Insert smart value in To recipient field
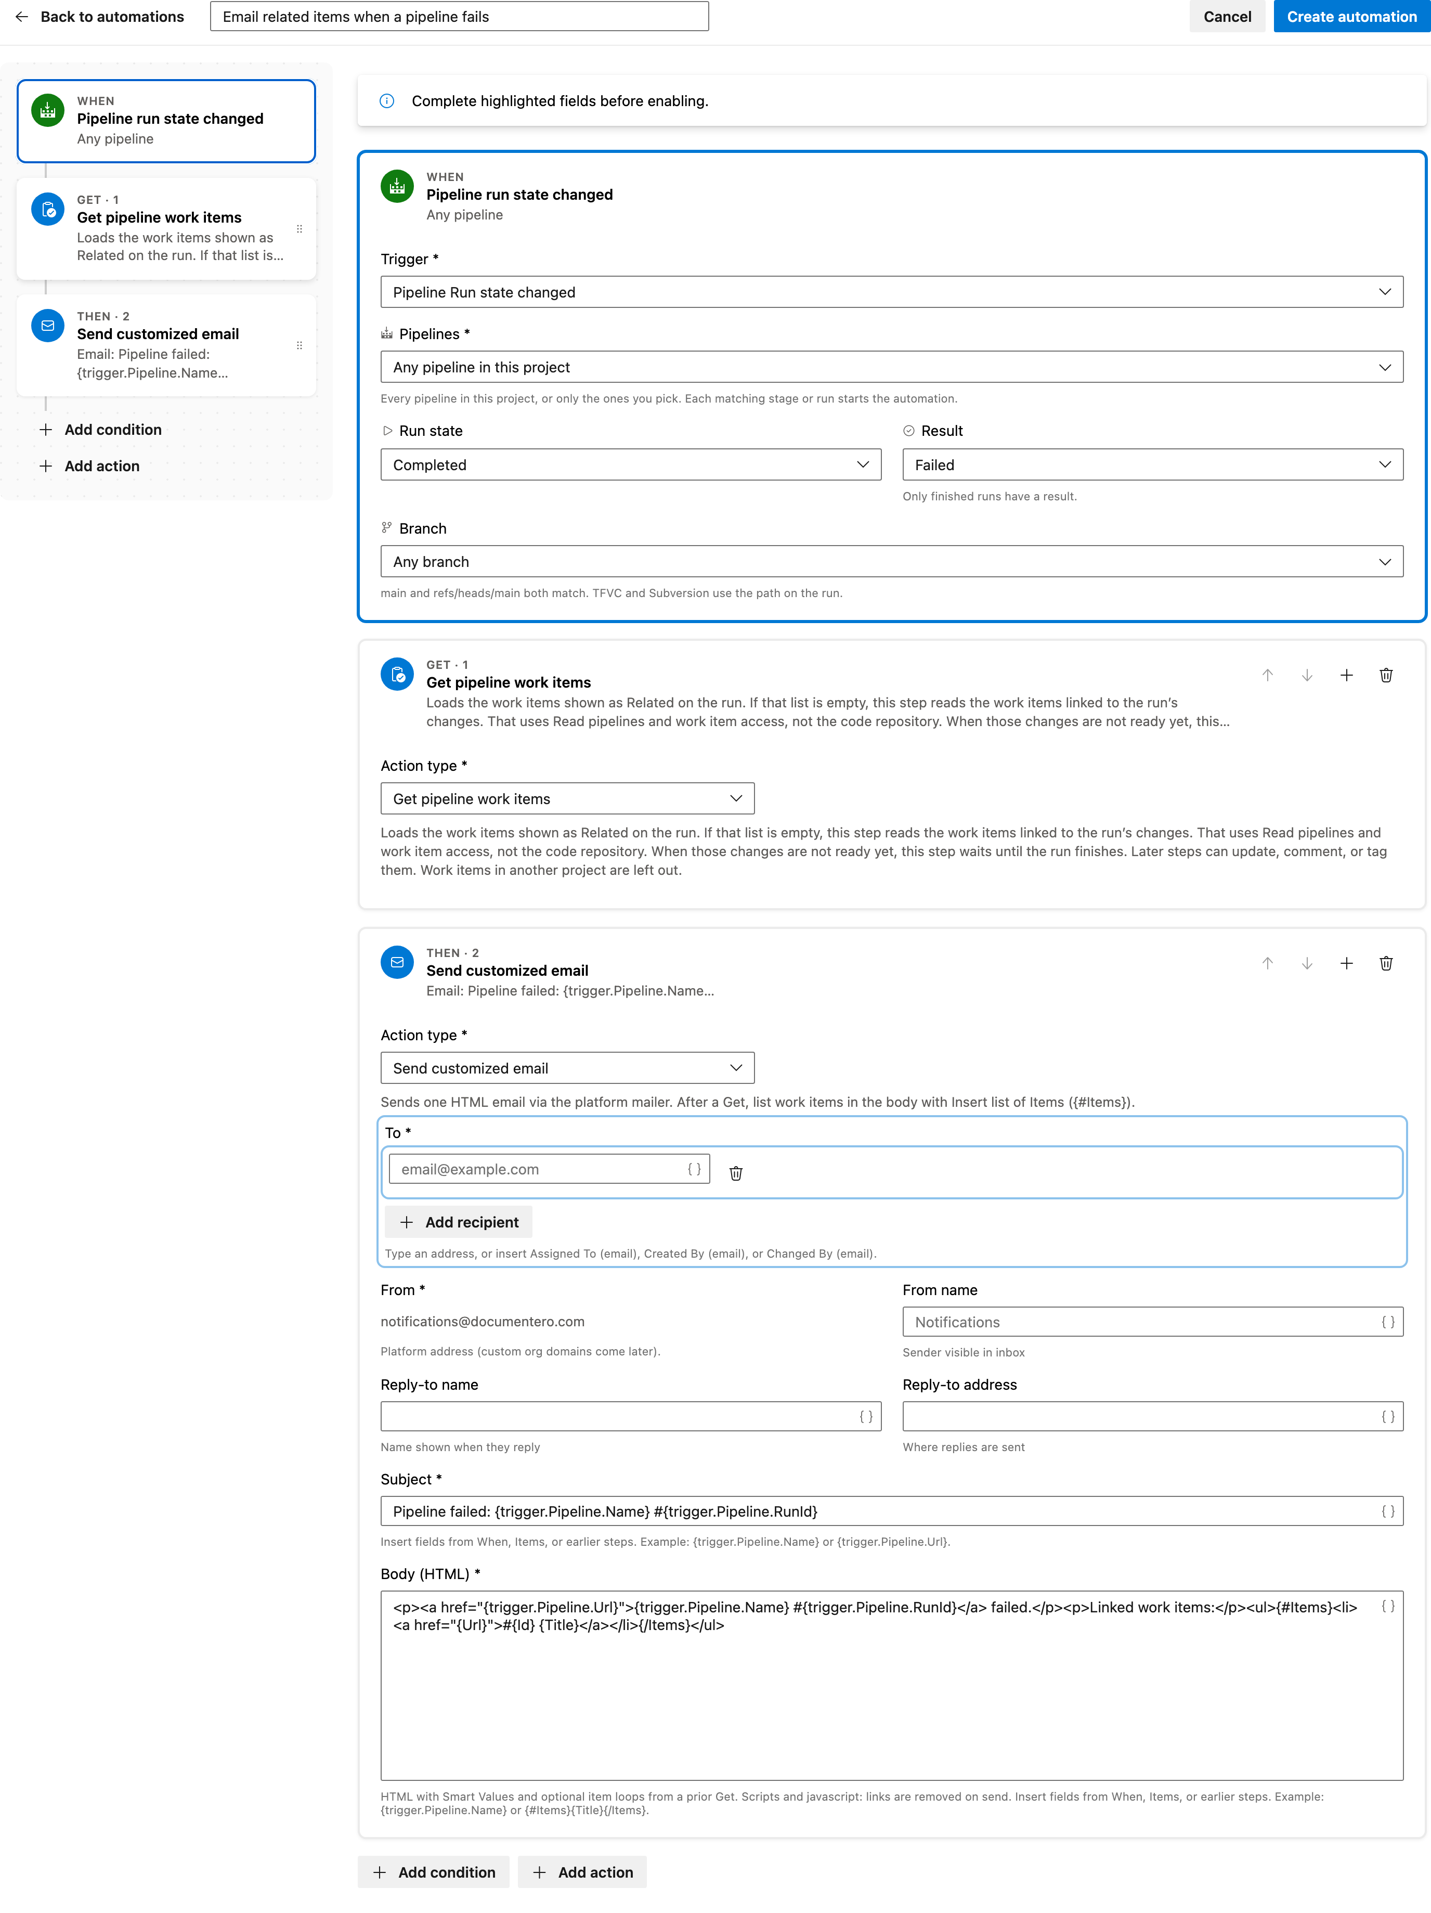This screenshot has width=1431, height=1913. click(694, 1169)
